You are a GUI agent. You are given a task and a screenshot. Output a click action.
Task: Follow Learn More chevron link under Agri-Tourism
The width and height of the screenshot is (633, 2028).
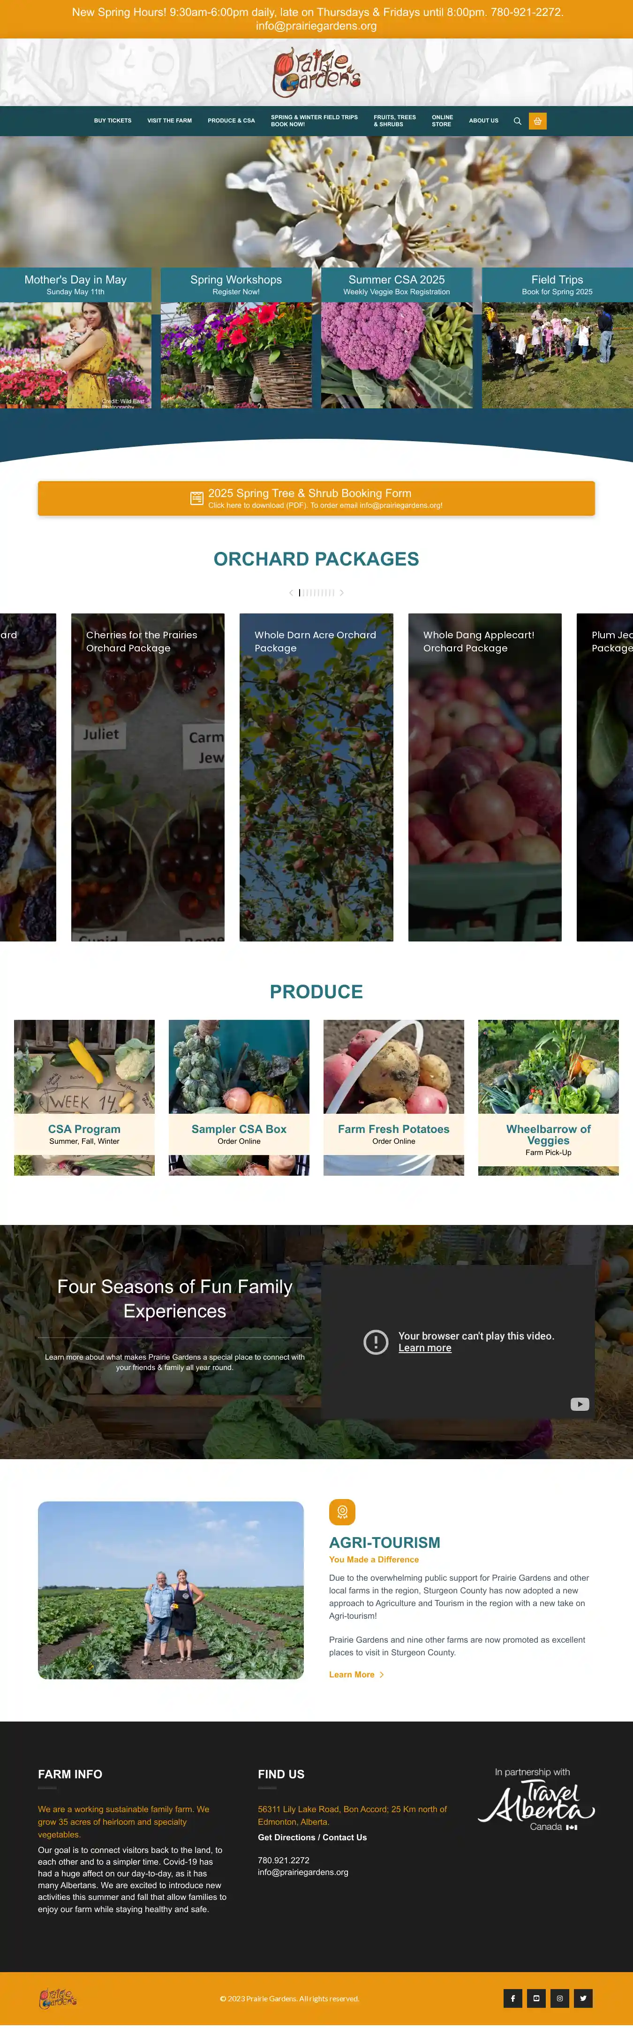tap(356, 1675)
